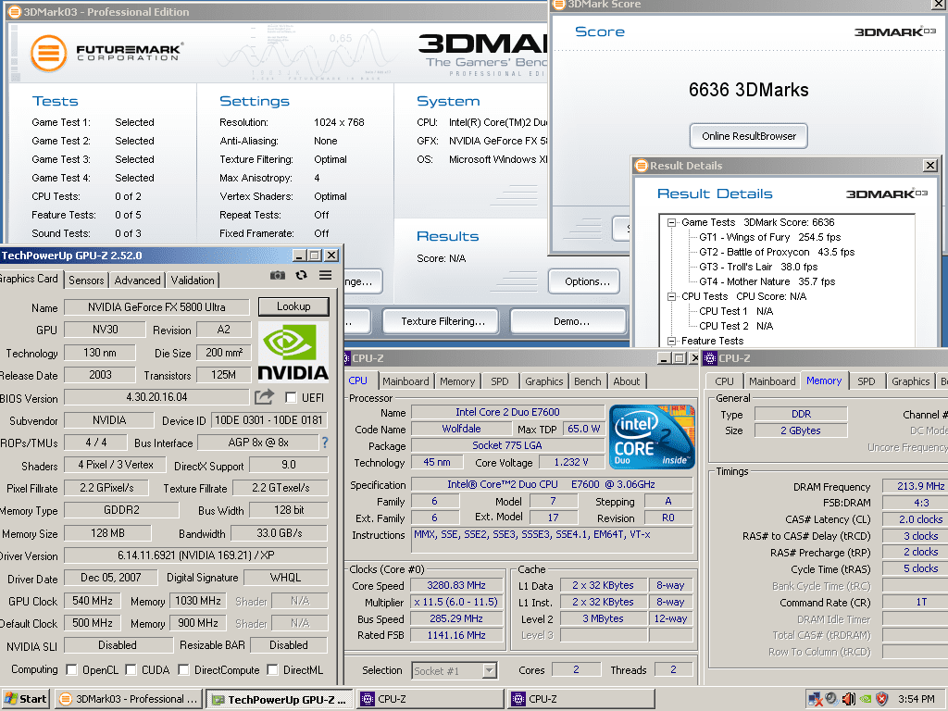
Task: Collapse the Game Tests tree node
Action: click(671, 222)
